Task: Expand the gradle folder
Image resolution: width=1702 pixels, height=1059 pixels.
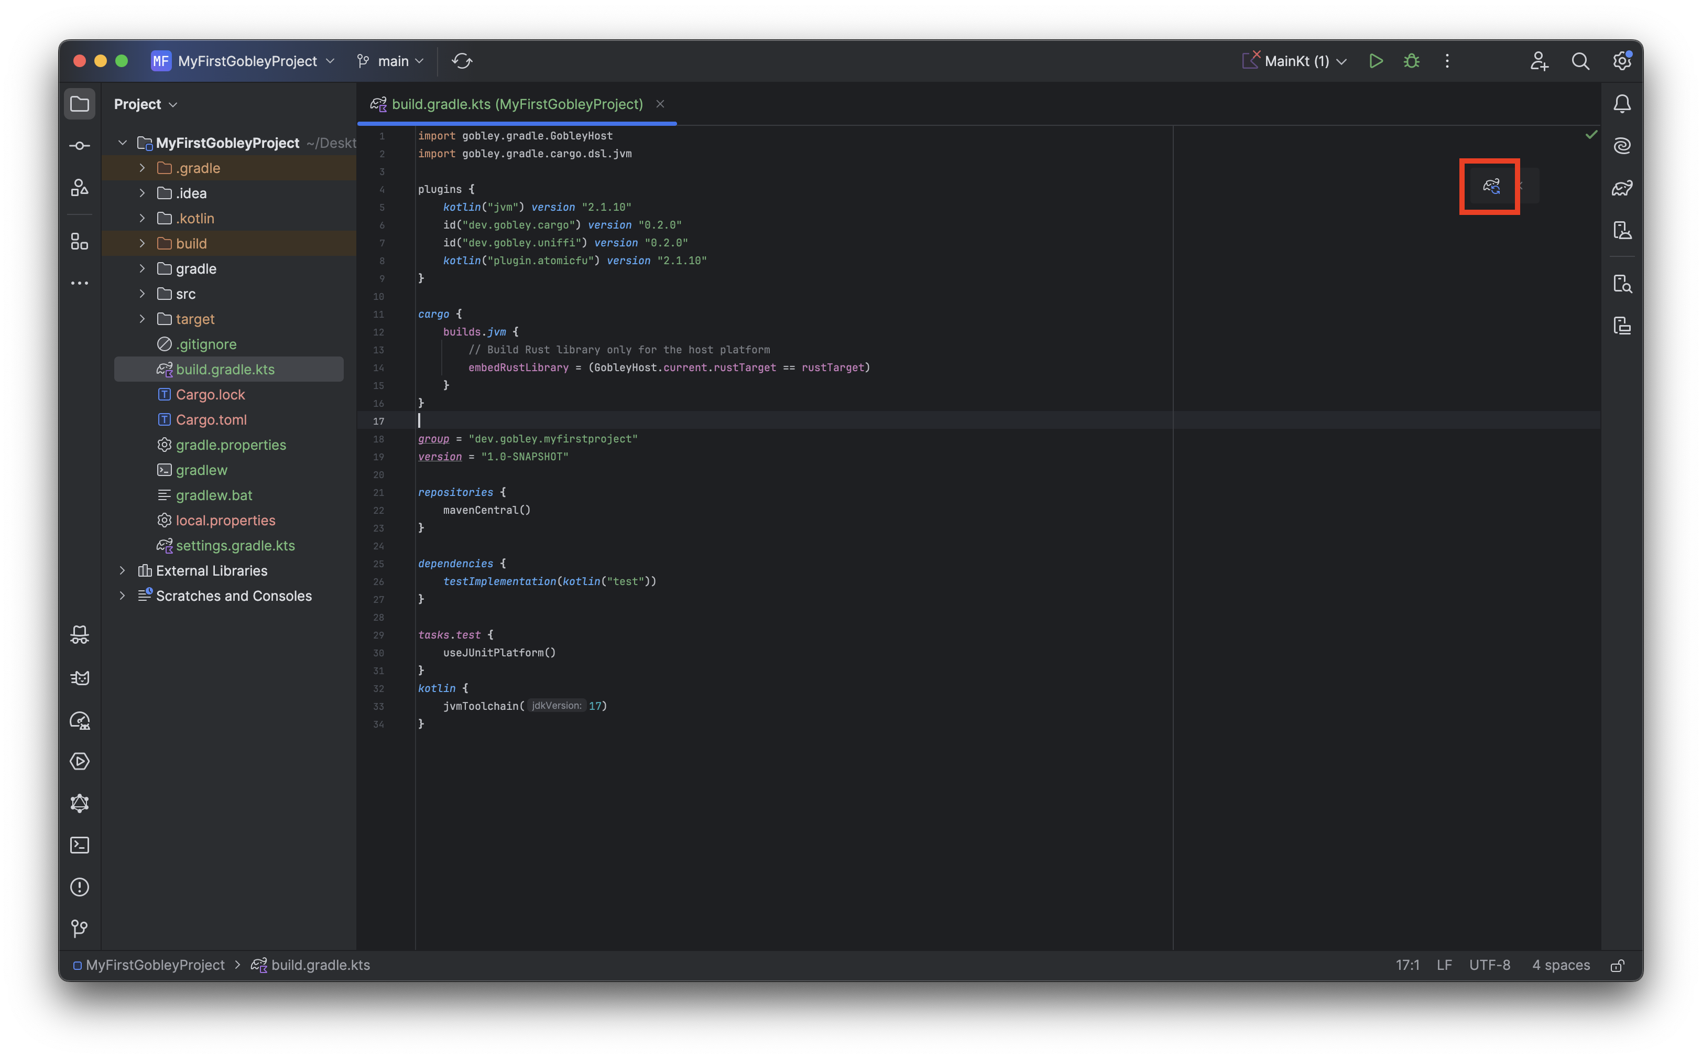Action: (x=142, y=269)
